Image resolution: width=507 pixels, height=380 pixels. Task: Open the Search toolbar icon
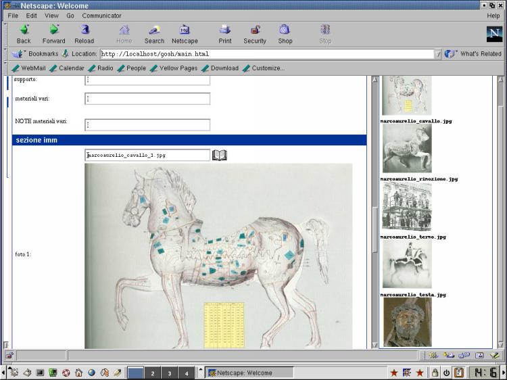154,30
